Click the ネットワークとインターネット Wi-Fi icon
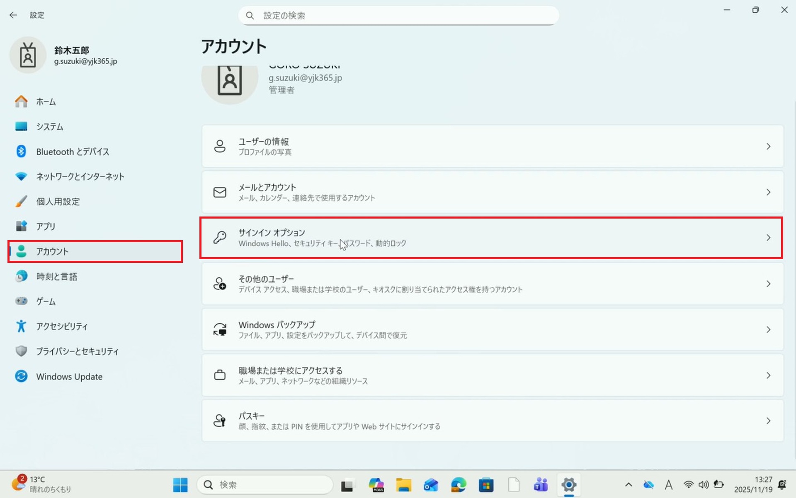This screenshot has height=498, width=796. coord(21,176)
